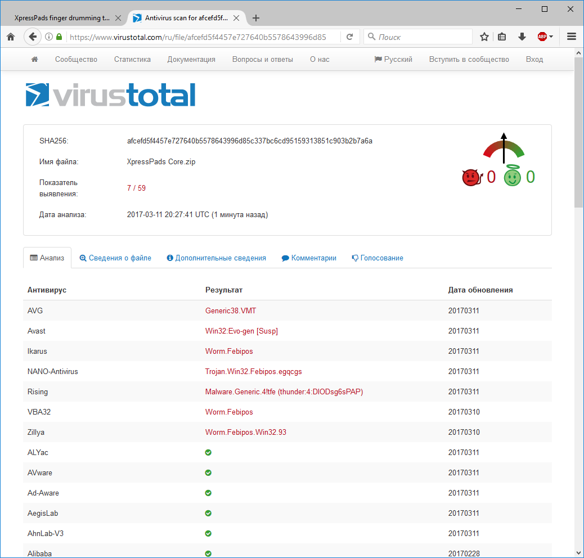Switch to the Сведения о файле tab
The width and height of the screenshot is (584, 558).
coord(115,258)
